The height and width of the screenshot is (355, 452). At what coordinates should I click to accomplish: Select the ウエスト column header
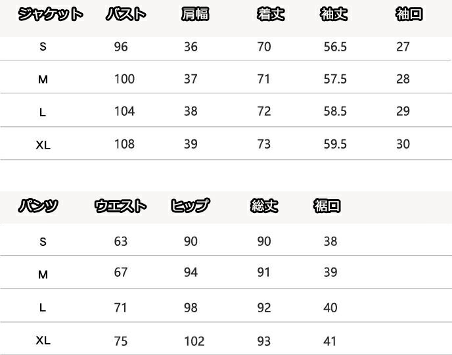coord(121,206)
